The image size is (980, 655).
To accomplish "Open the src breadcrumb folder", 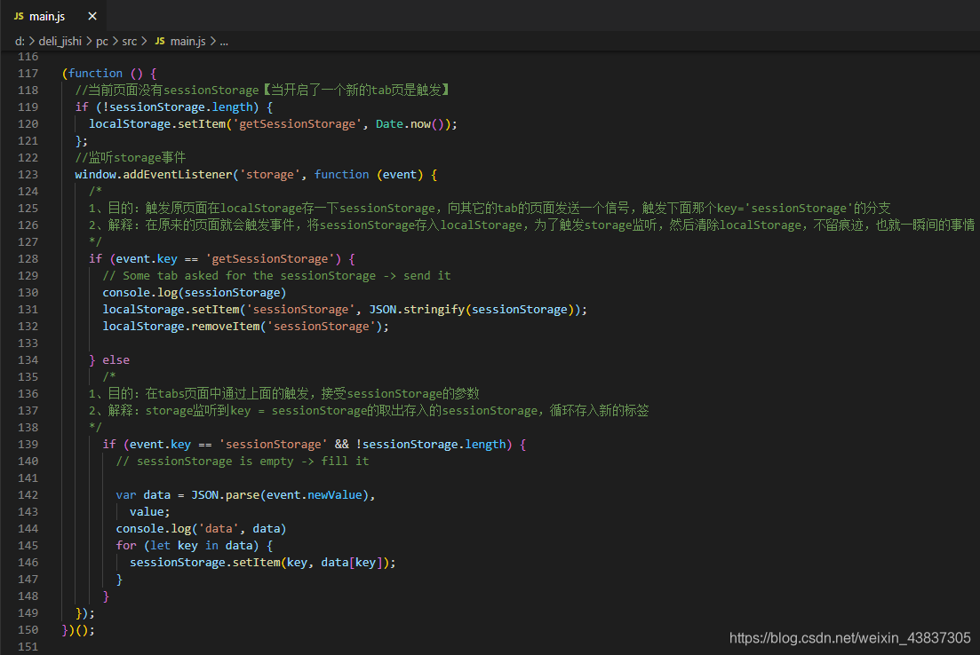I will click(130, 41).
